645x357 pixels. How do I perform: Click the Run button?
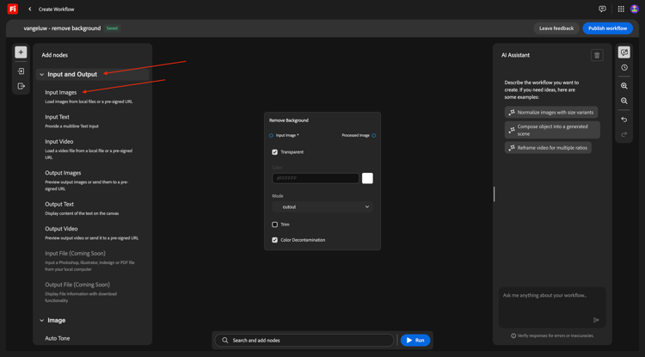pos(415,340)
